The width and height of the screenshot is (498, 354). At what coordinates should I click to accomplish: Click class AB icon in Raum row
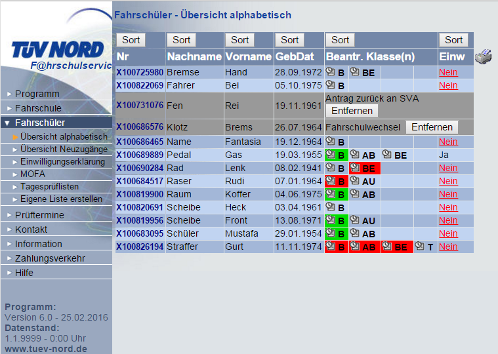(x=355, y=194)
